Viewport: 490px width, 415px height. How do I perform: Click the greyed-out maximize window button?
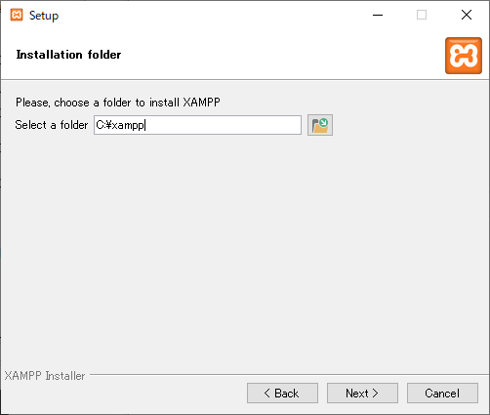tap(422, 15)
